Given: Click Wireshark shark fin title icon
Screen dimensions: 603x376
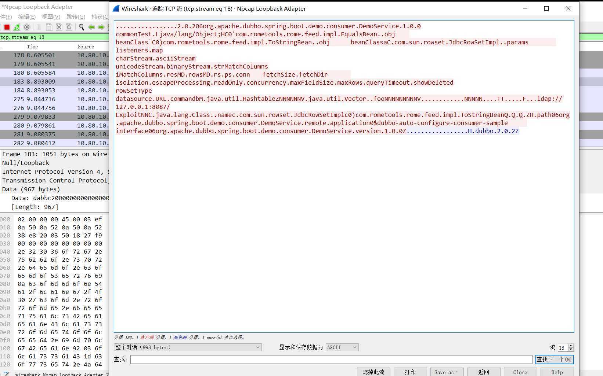Looking at the screenshot, I should pyautogui.click(x=116, y=8).
